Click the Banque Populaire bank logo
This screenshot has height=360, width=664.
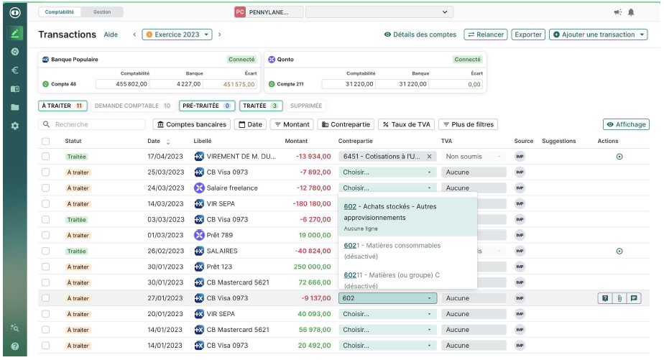(45, 60)
